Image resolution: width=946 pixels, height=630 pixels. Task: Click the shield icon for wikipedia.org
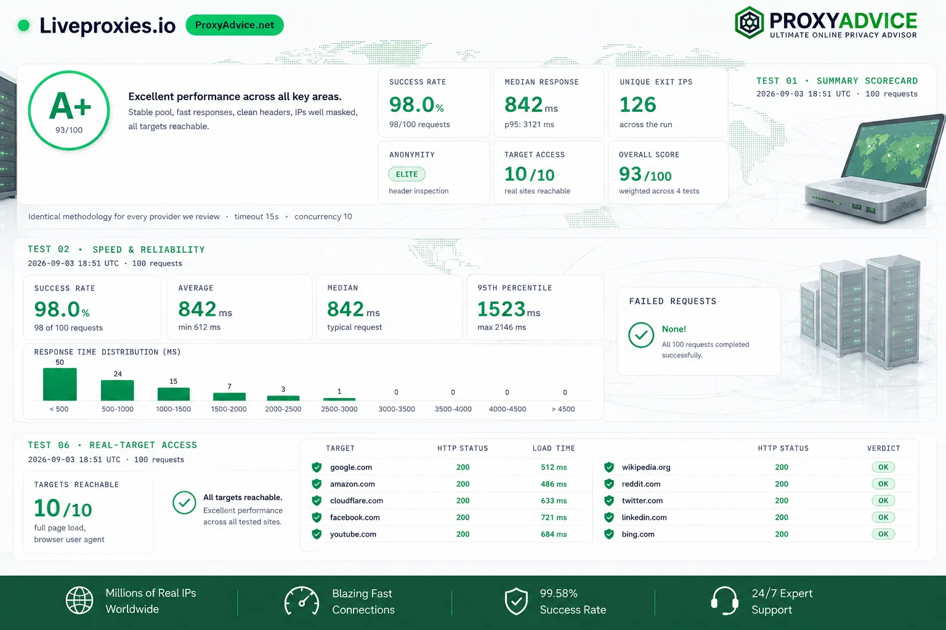pos(608,467)
